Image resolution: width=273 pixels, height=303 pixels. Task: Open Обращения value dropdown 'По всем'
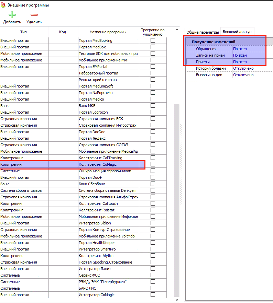point(249,49)
